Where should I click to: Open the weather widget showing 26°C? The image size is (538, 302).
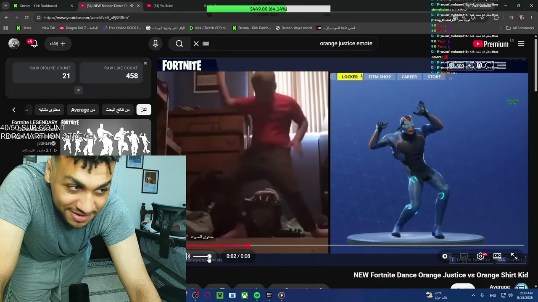pyautogui.click(x=436, y=295)
